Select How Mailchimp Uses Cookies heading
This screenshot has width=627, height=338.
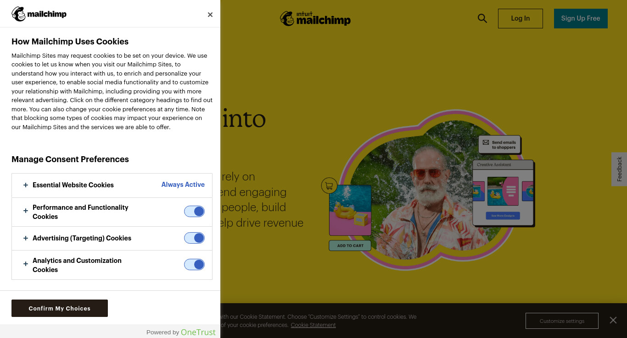70,42
